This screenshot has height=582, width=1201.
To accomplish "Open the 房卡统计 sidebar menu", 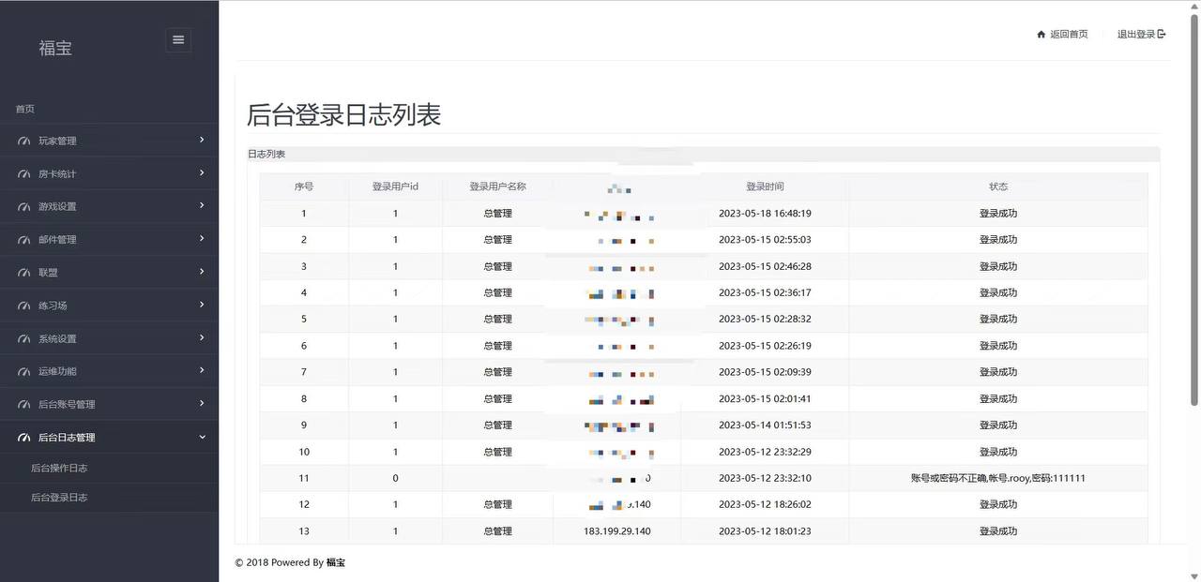I will click(109, 173).
